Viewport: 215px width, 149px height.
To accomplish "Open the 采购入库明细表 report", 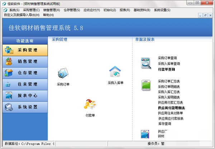I will point(169,97).
